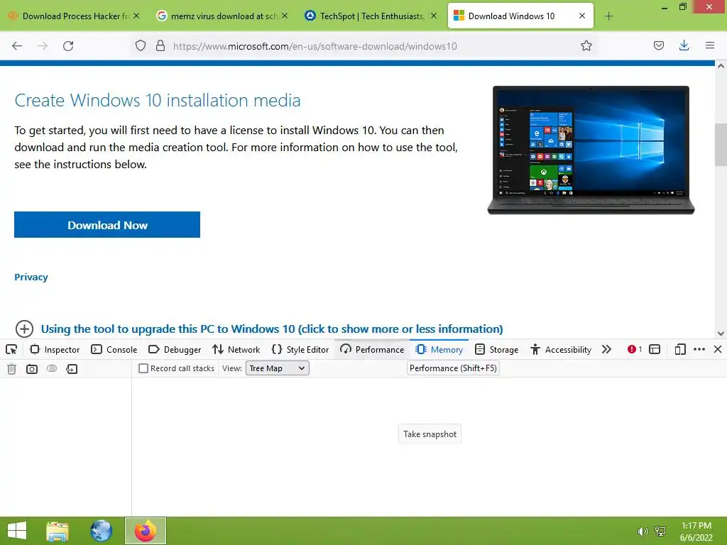Open the Console devtools tab
The height and width of the screenshot is (545, 727).
point(114,349)
